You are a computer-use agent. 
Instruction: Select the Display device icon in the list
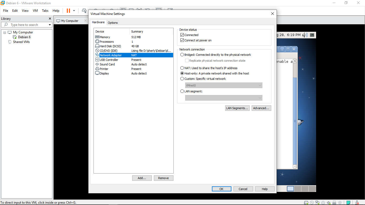pos(97,73)
